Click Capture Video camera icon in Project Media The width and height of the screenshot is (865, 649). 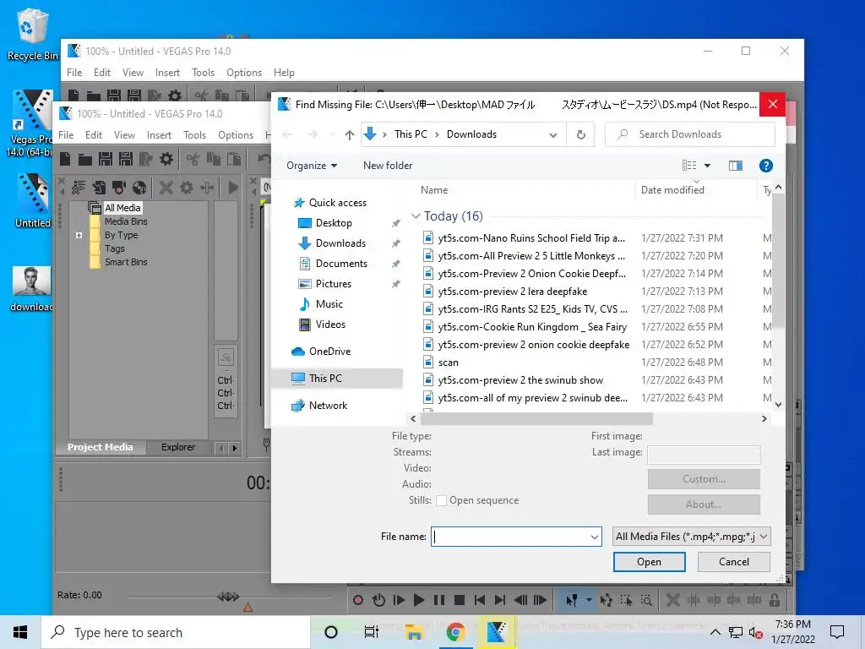[119, 188]
